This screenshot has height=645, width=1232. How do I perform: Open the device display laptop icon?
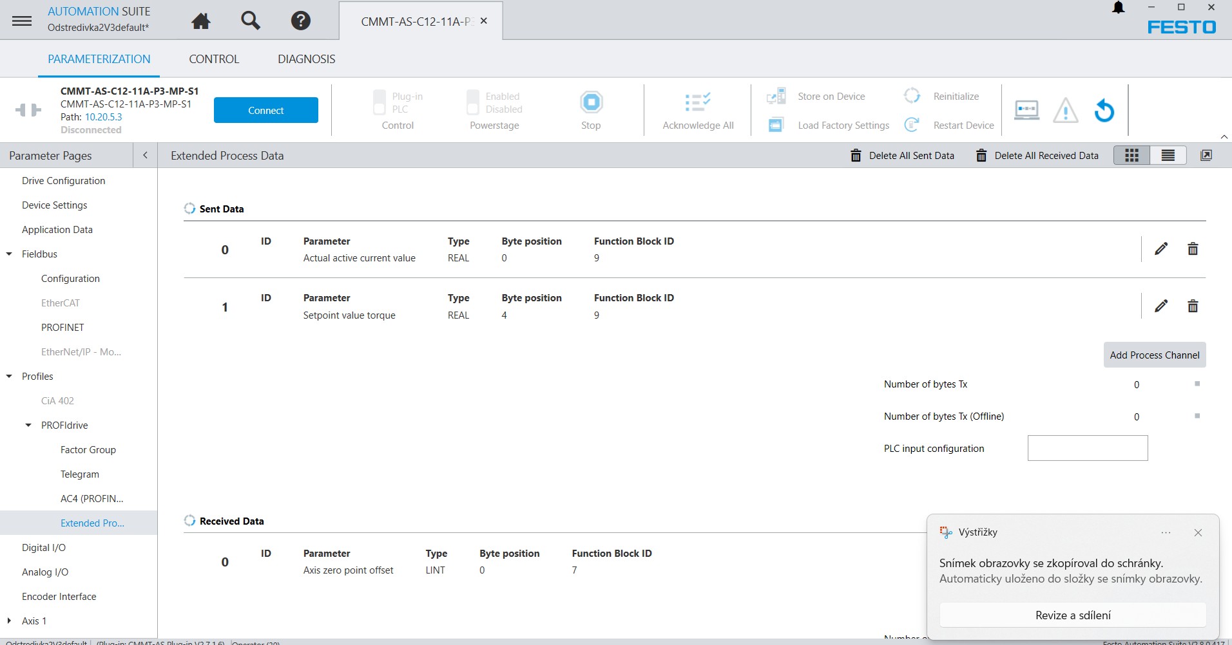click(1026, 110)
